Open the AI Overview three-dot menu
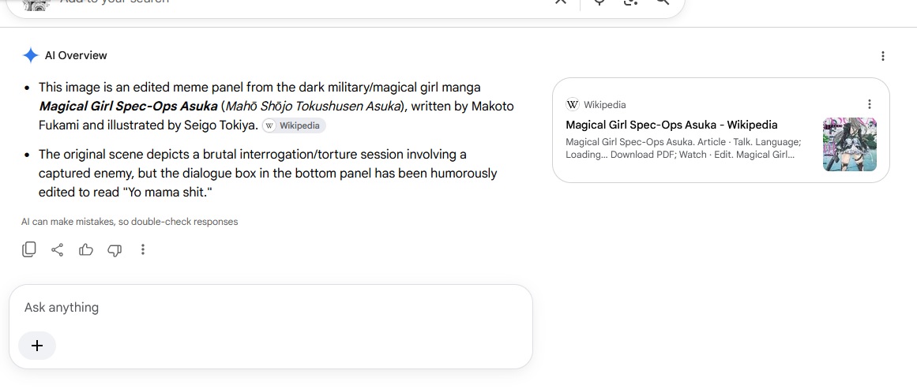Image resolution: width=917 pixels, height=389 pixels. (882, 56)
